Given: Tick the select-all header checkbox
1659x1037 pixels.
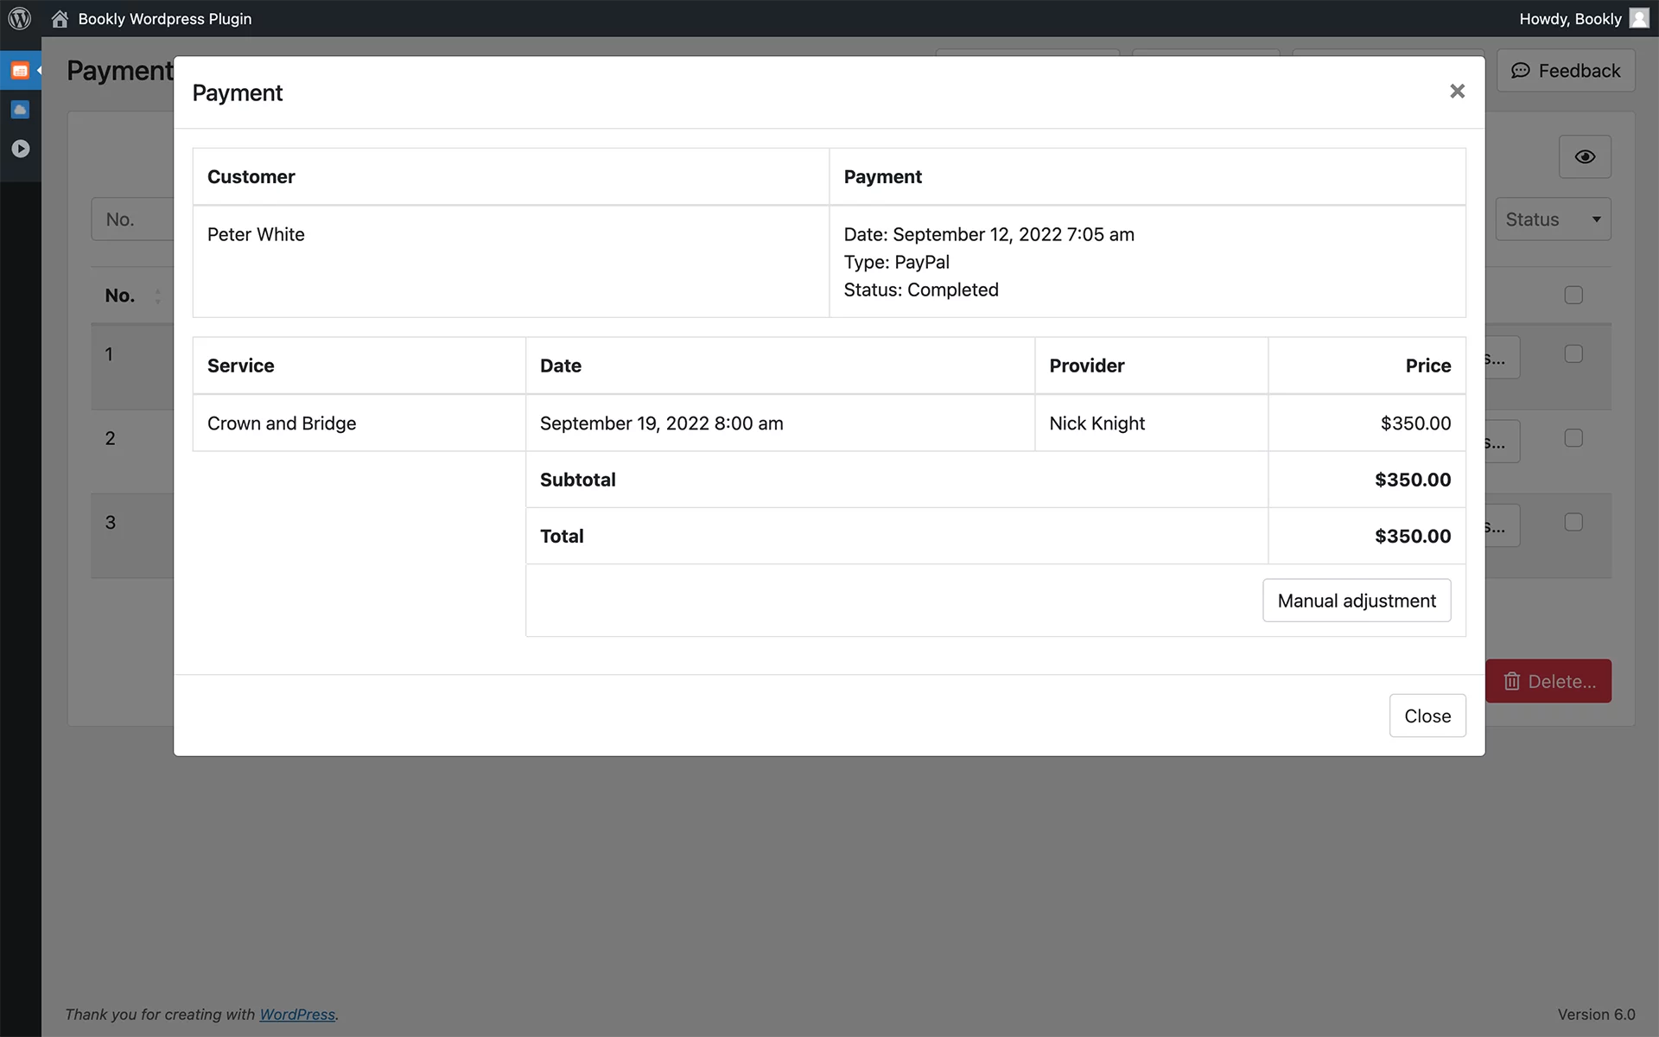Looking at the screenshot, I should click(1573, 296).
